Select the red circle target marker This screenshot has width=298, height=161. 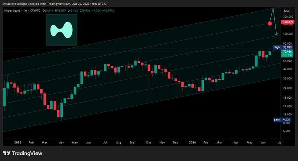click(270, 24)
